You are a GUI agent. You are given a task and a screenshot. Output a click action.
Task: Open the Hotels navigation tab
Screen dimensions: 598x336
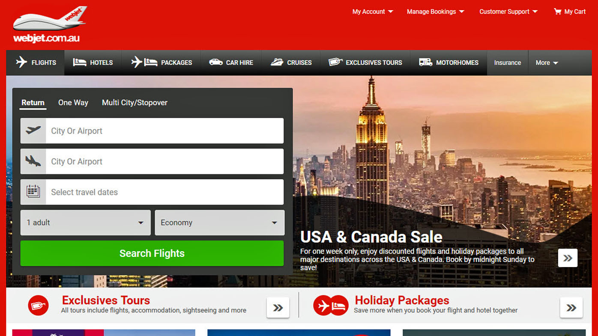click(93, 62)
